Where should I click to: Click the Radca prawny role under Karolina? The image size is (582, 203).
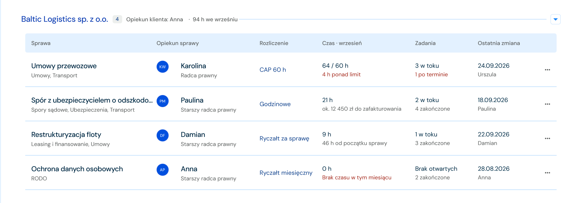[x=199, y=76]
